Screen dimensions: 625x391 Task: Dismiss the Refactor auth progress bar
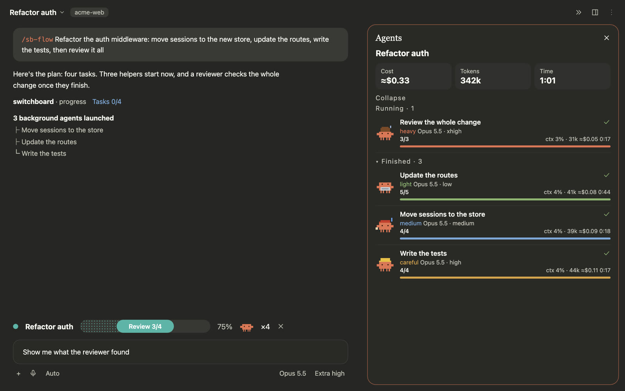click(281, 326)
